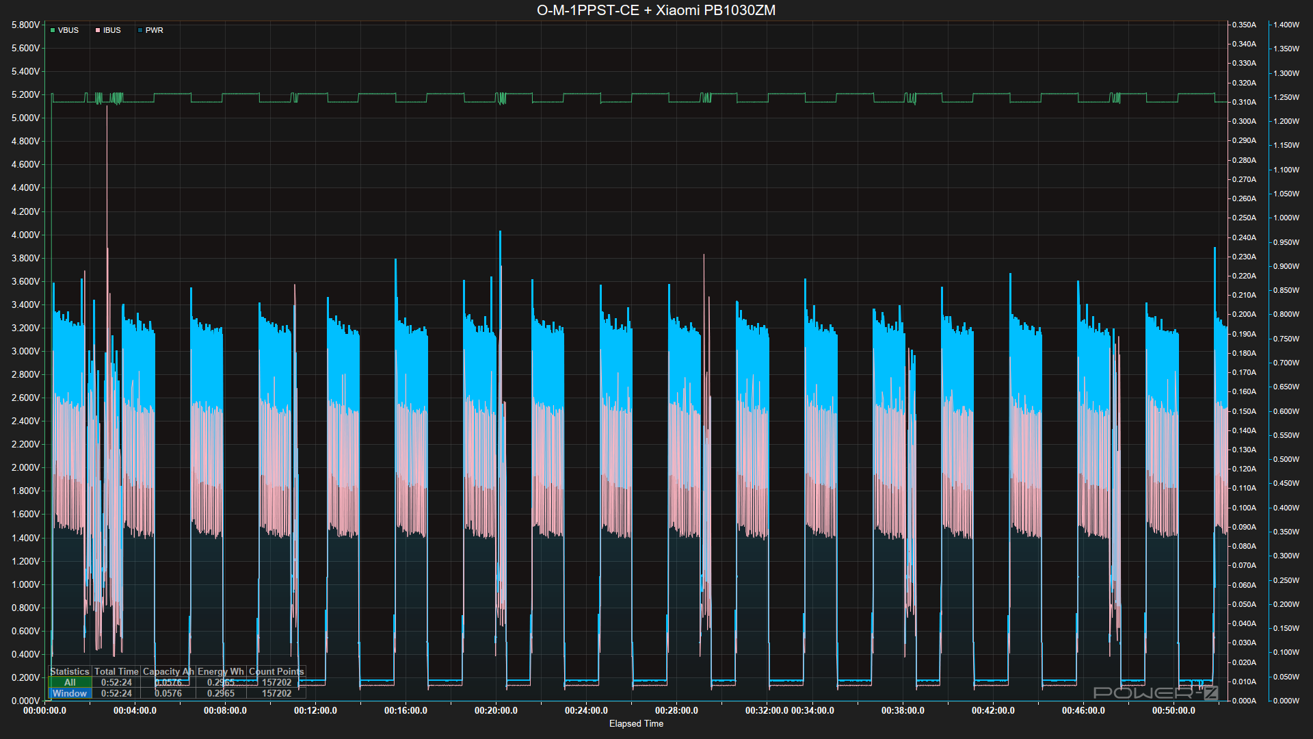
Task: Toggle PWR series via legend label
Action: (155, 30)
